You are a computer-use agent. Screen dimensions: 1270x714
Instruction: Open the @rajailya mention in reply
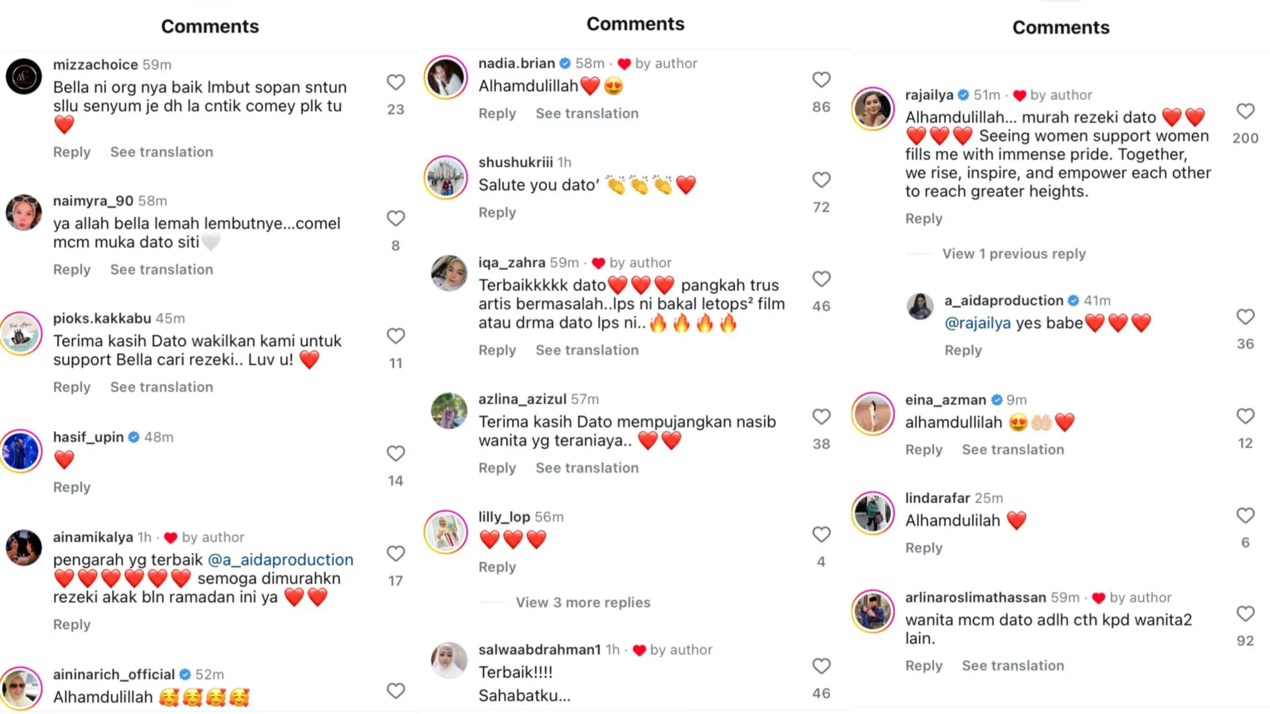[x=977, y=323]
